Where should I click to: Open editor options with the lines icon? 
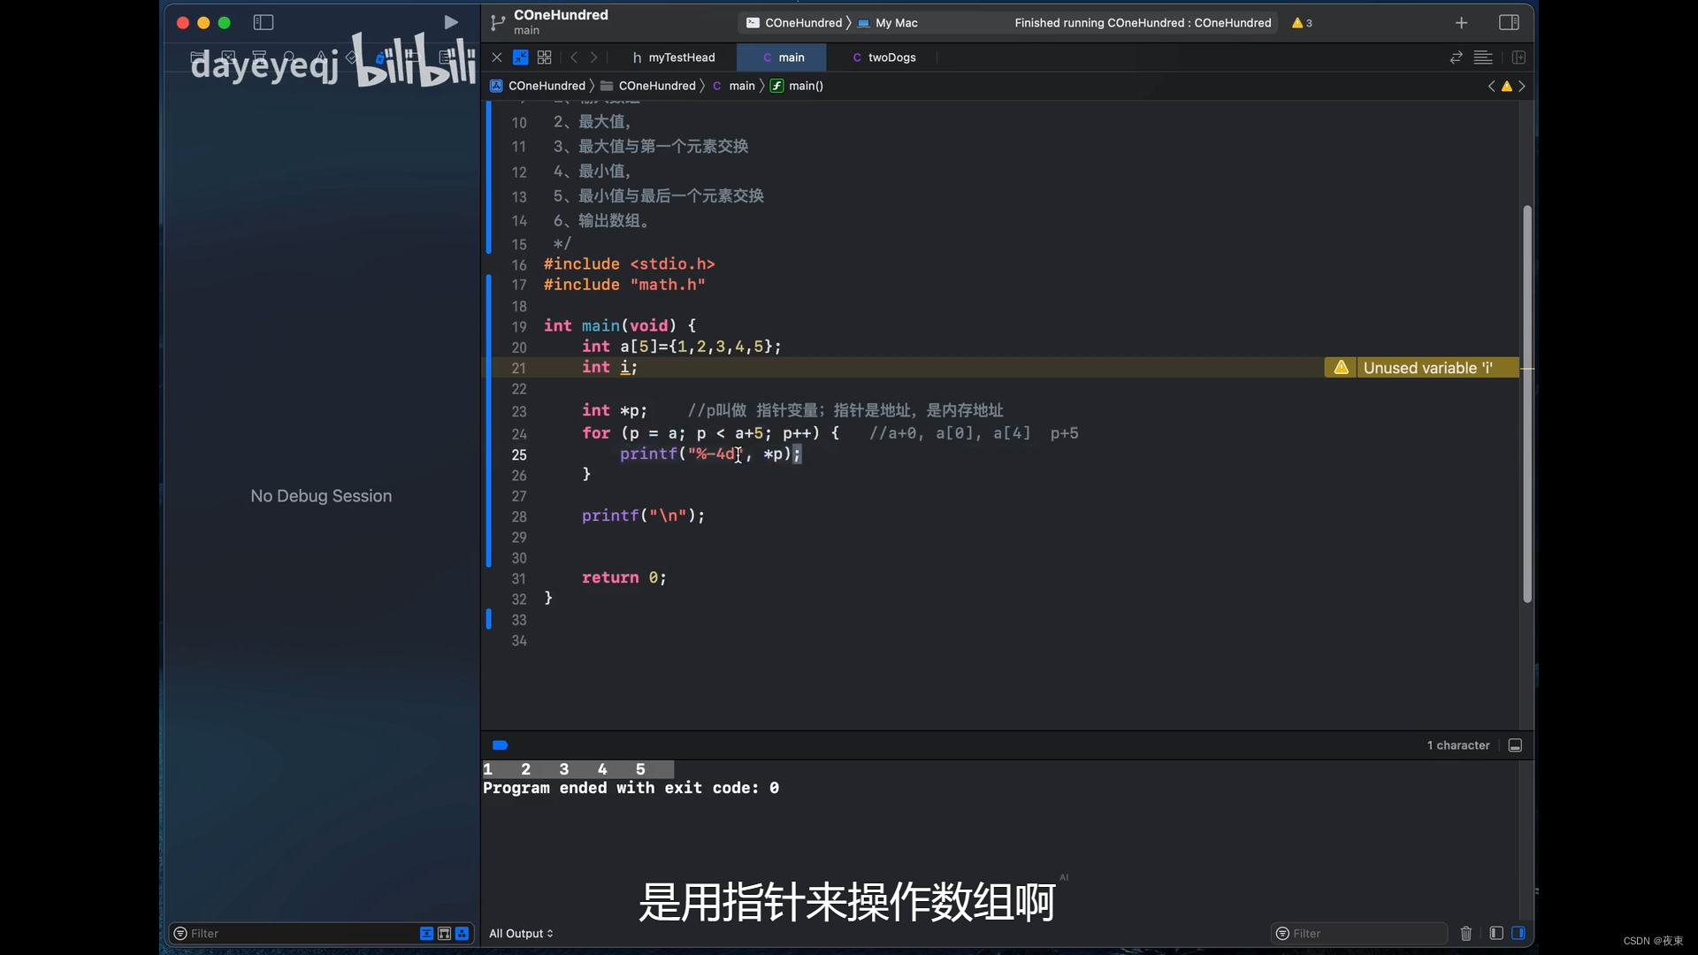click(x=1484, y=57)
